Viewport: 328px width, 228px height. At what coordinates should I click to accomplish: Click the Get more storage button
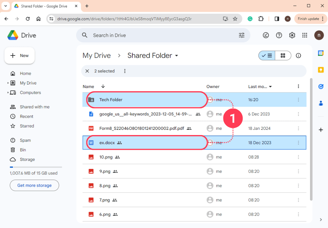pos(34,185)
